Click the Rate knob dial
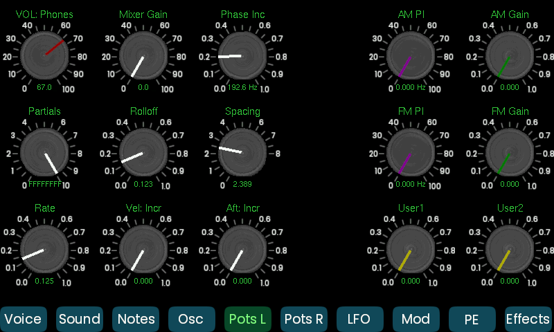The image size is (554, 332). click(x=45, y=249)
